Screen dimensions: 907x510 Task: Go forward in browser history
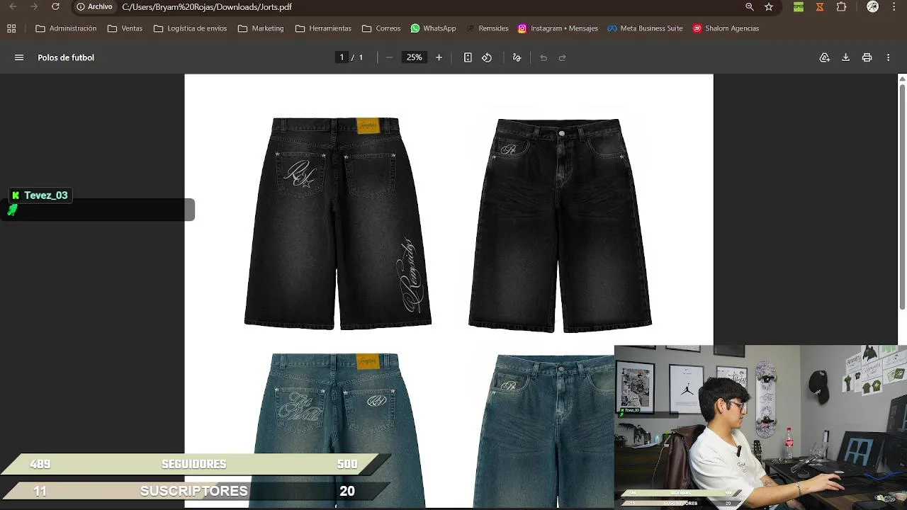(x=34, y=6)
